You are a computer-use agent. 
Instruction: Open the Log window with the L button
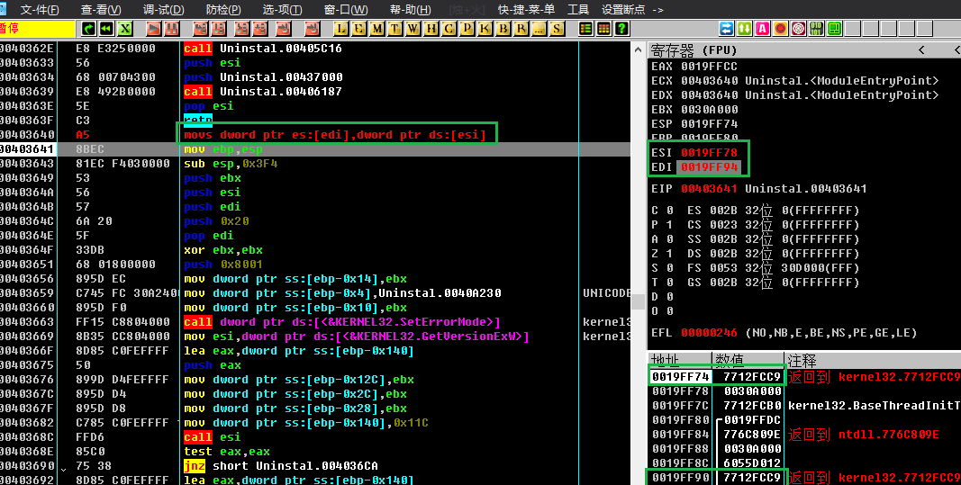(341, 29)
